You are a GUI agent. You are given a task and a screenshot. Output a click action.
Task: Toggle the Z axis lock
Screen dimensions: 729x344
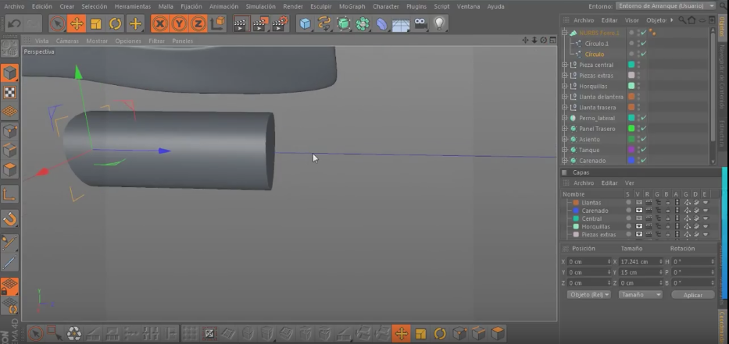[198, 23]
